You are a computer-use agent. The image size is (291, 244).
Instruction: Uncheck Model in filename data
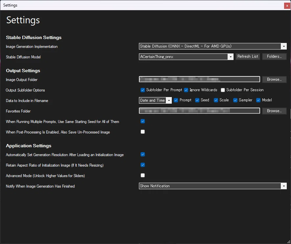click(258, 100)
